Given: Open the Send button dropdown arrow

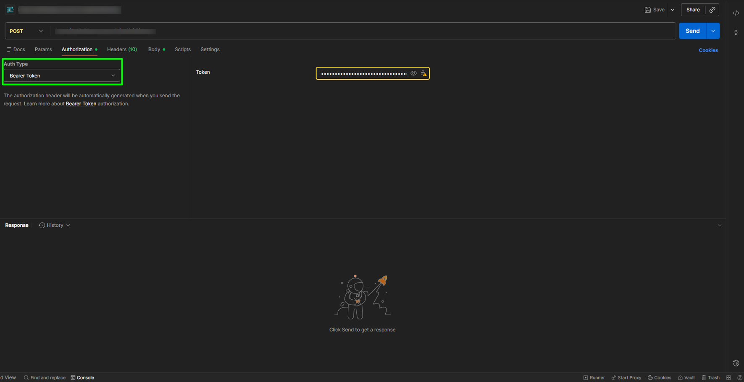Looking at the screenshot, I should pos(713,31).
